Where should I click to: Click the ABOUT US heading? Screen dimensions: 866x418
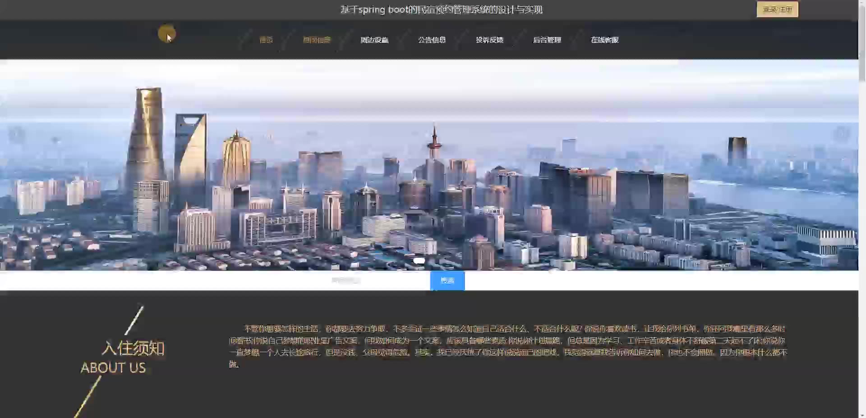(113, 368)
